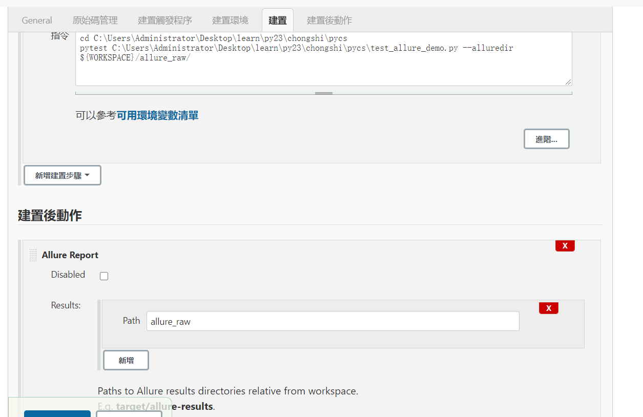Remove the allure_raw results path entry

tap(549, 308)
